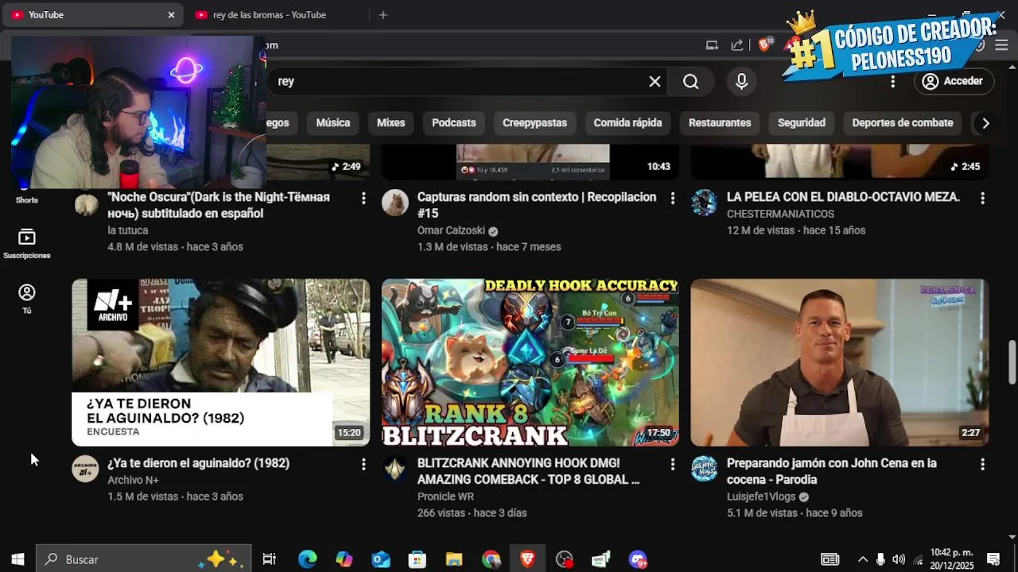
Task: Visit the Archivo N+ channel name
Action: [133, 480]
